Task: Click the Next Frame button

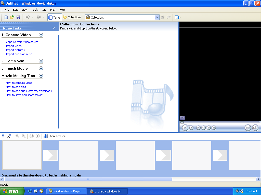Action: (208, 128)
